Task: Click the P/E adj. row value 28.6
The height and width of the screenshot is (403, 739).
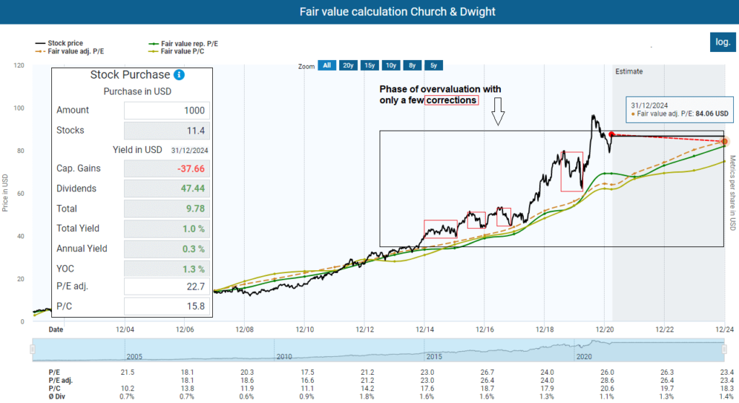Action: [607, 381]
